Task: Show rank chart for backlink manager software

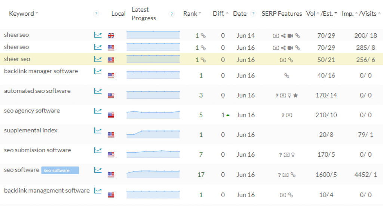Action: click(x=98, y=71)
